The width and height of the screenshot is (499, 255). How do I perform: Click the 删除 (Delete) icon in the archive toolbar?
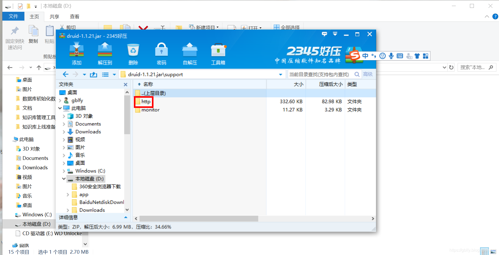click(x=133, y=54)
